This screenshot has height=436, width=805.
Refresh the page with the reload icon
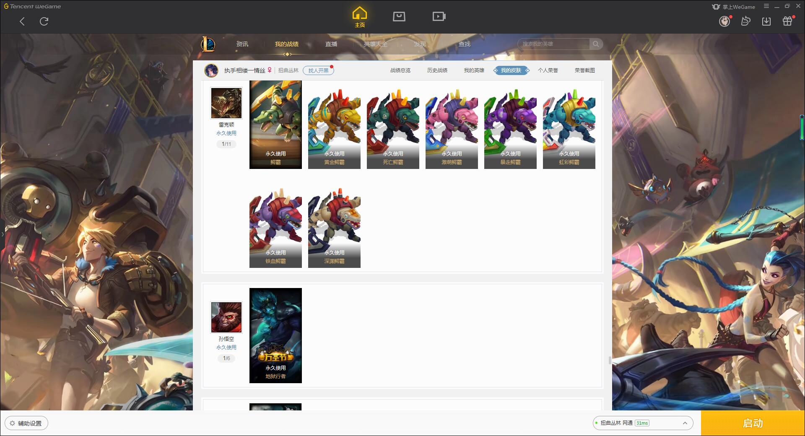(44, 21)
